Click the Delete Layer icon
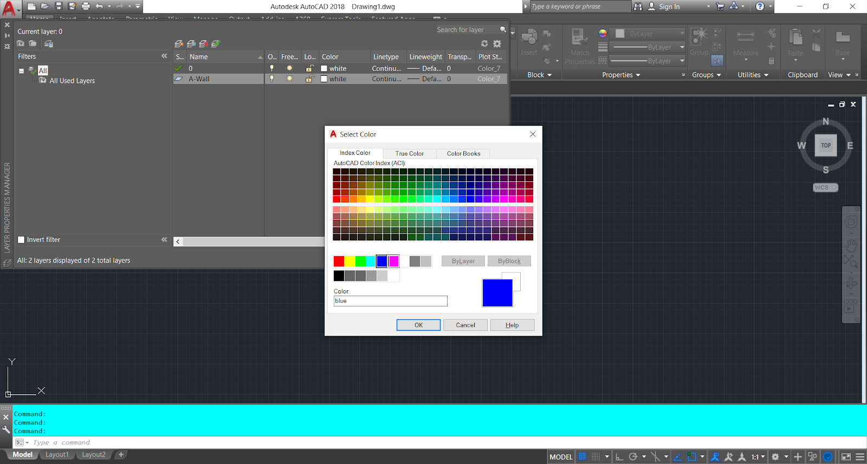867x464 pixels. 204,44
